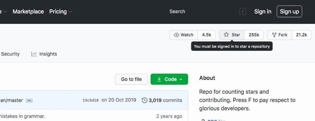
Task: Click the commit history clock icon
Action: point(144,100)
